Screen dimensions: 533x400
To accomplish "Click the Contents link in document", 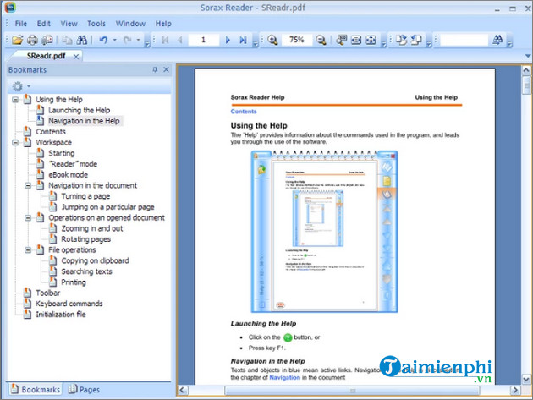I will tap(244, 112).
